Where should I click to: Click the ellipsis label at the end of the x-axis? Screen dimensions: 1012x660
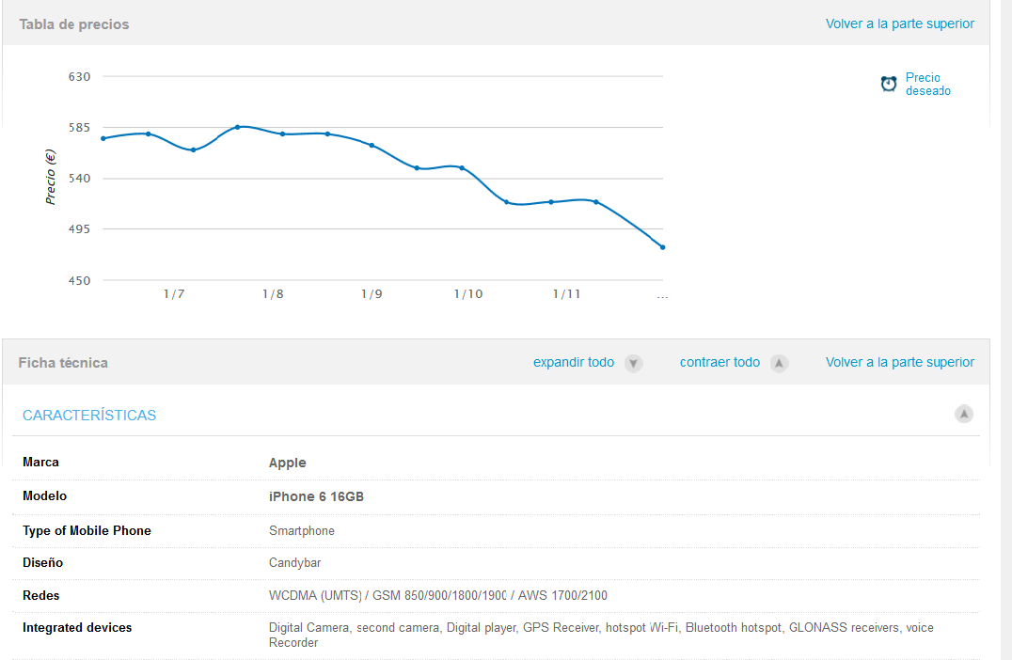click(662, 295)
